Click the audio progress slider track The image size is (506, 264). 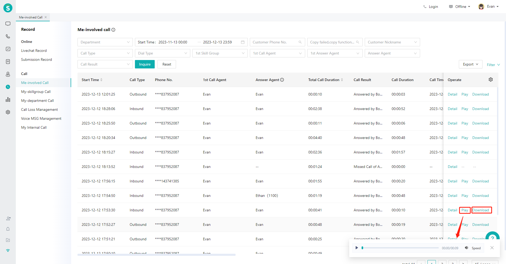click(400, 248)
